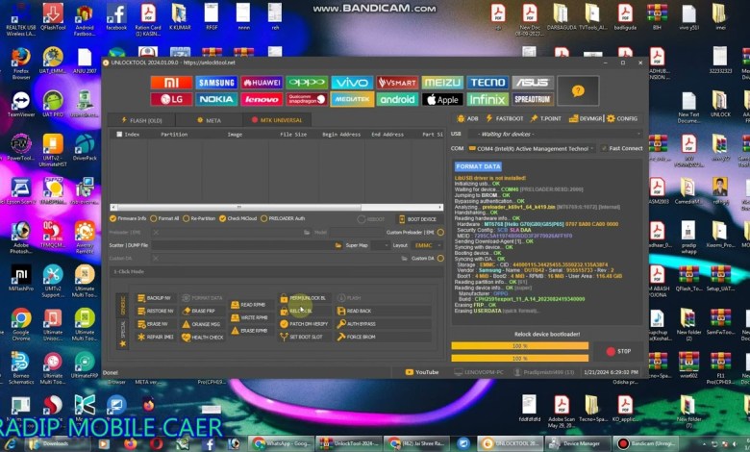
Task: Open MiFlashPro desktop shortcut
Action: tap(20, 278)
